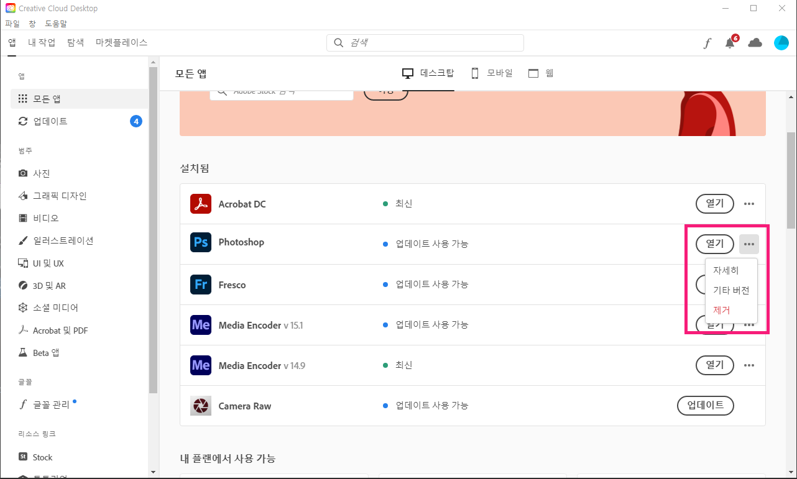797x479 pixels.
Task: Open notifications bell with 6 badge
Action: [x=731, y=42]
